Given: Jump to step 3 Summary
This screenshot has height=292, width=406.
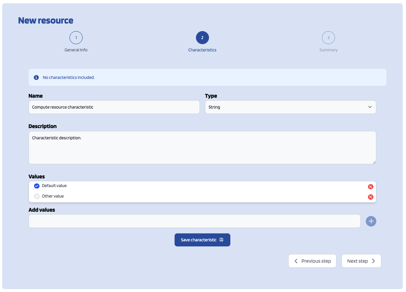Looking at the screenshot, I should pos(328,38).
